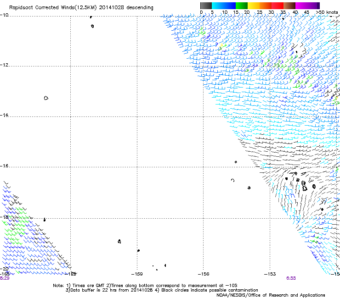
Task: Click the "-10" latitude axis label
Action: point(4,15)
